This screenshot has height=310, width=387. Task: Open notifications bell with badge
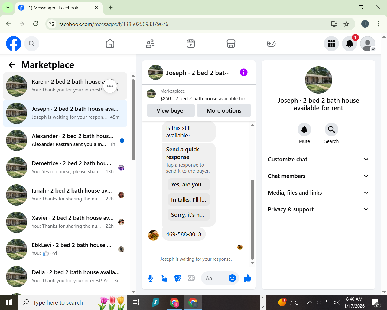tap(350, 44)
